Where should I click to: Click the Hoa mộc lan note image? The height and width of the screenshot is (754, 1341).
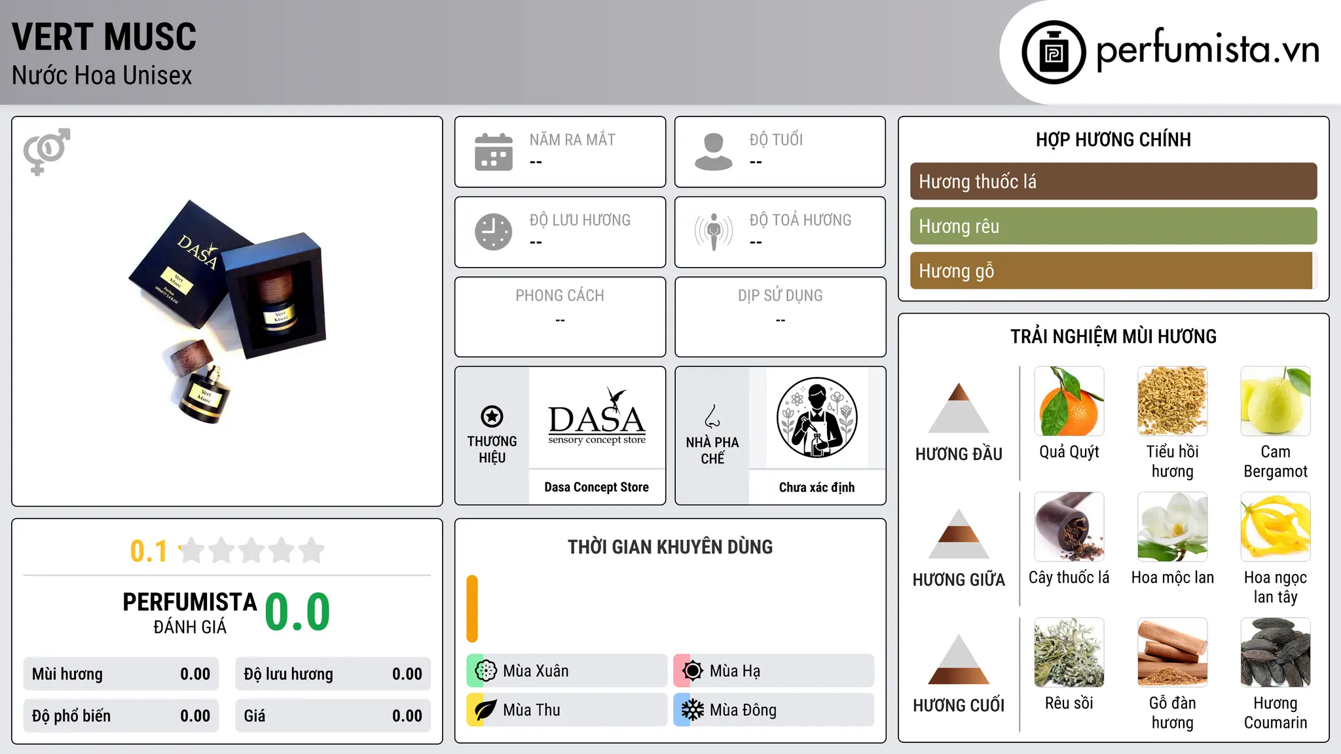(1172, 527)
